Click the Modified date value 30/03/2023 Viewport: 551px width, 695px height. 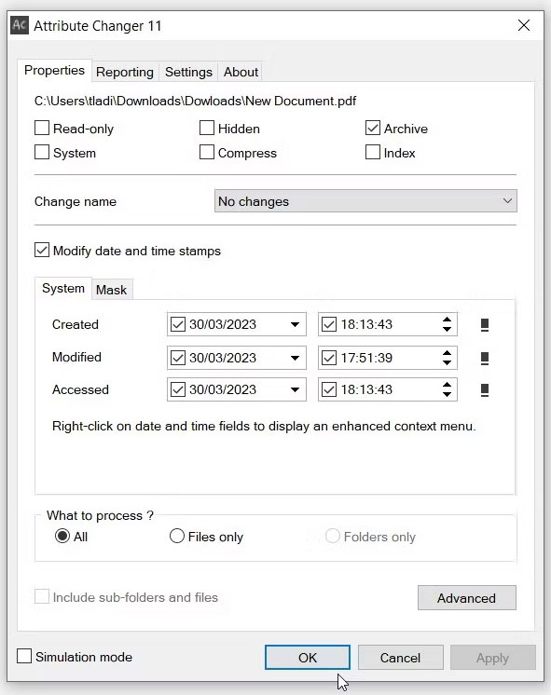coord(223,358)
